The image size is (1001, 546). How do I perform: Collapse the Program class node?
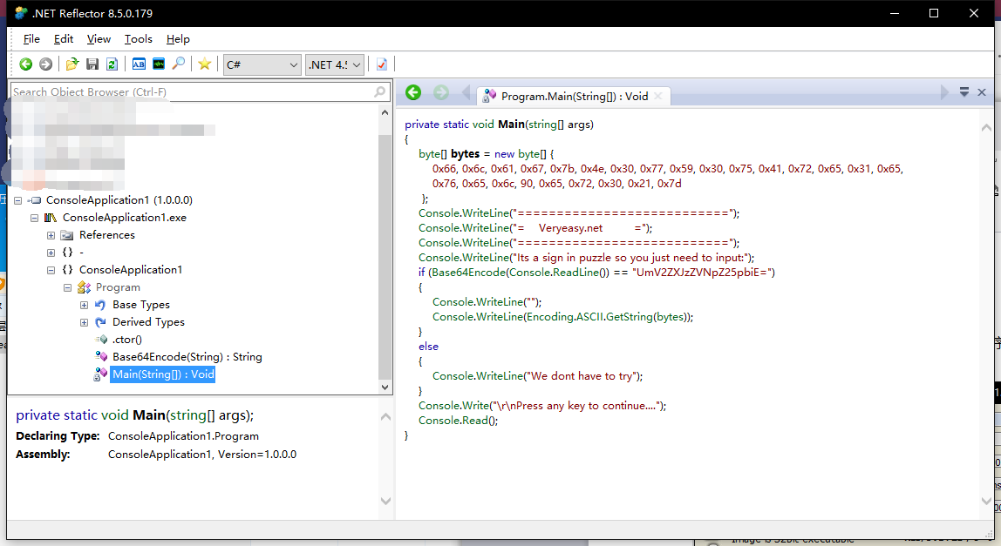pyautogui.click(x=68, y=287)
